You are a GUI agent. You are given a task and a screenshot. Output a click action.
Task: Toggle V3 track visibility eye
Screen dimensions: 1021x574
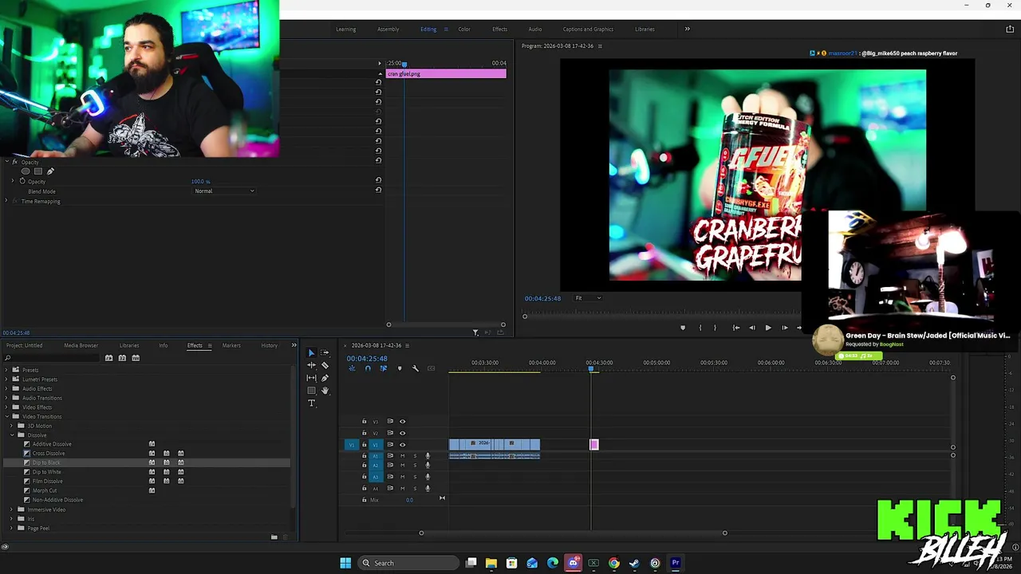coord(402,422)
